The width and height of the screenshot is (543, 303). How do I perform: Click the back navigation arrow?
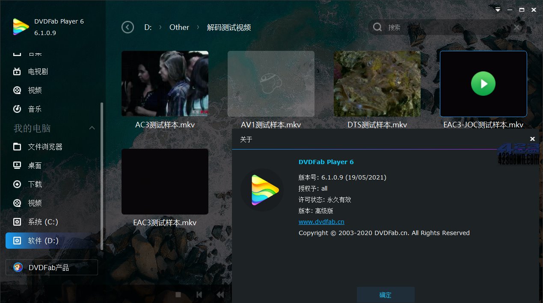click(x=128, y=27)
